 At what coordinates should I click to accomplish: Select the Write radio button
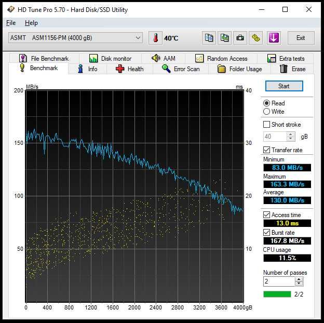[267, 112]
